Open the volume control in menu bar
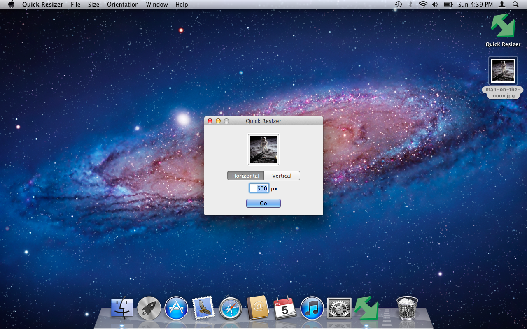527x329 pixels. 435,5
